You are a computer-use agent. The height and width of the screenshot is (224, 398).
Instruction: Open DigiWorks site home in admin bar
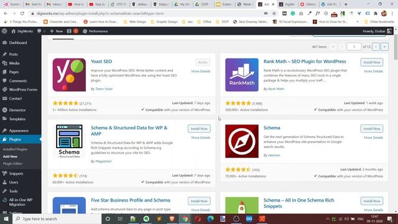[22, 31]
